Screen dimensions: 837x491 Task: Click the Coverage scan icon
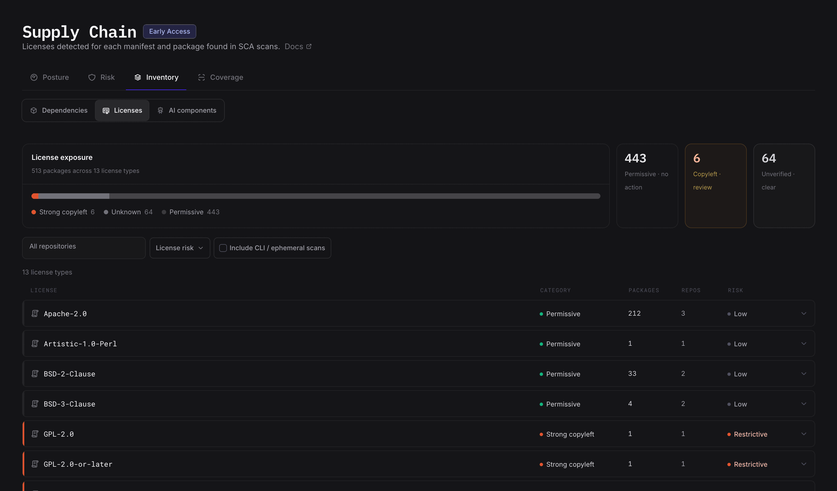[x=202, y=77]
